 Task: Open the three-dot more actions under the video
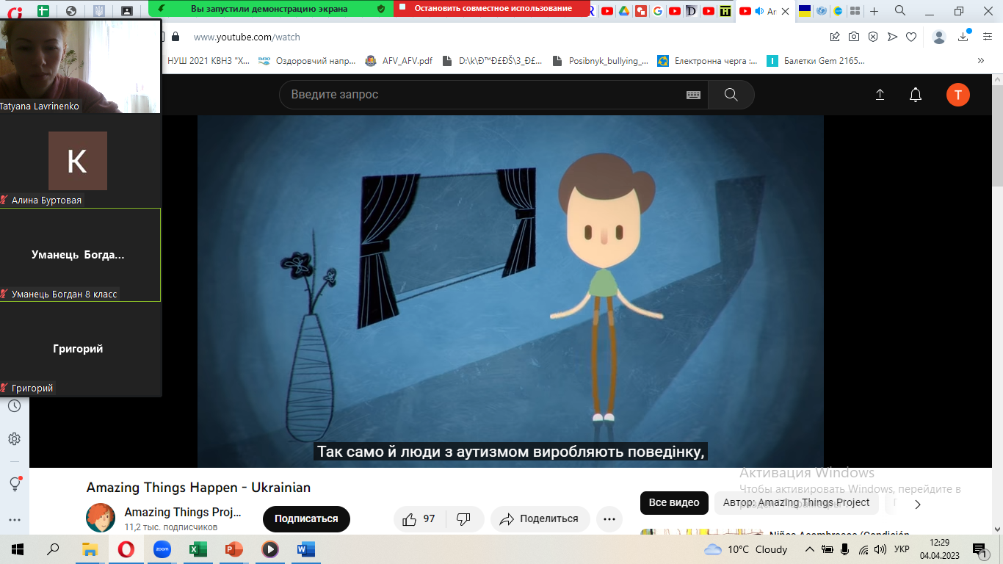[x=609, y=519]
